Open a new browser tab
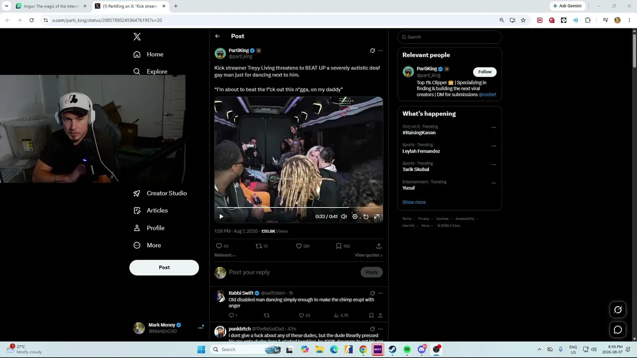 (176, 6)
